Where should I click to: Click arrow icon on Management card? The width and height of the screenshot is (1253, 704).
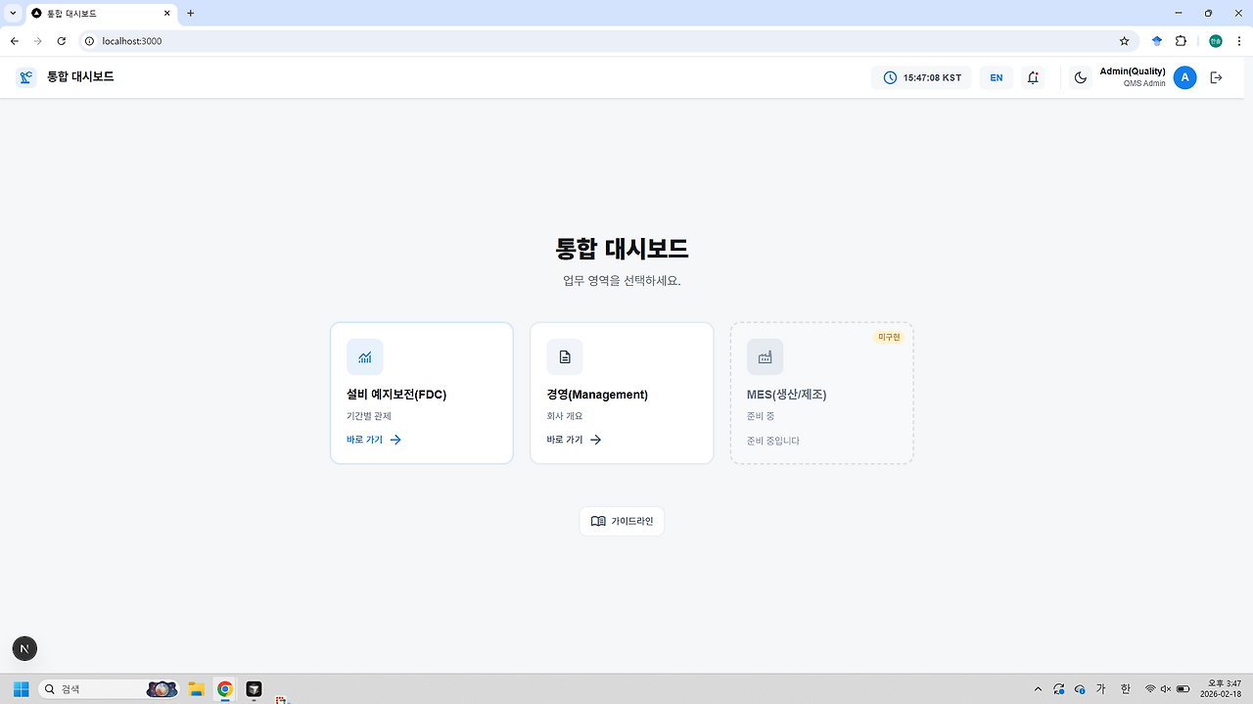(x=595, y=440)
